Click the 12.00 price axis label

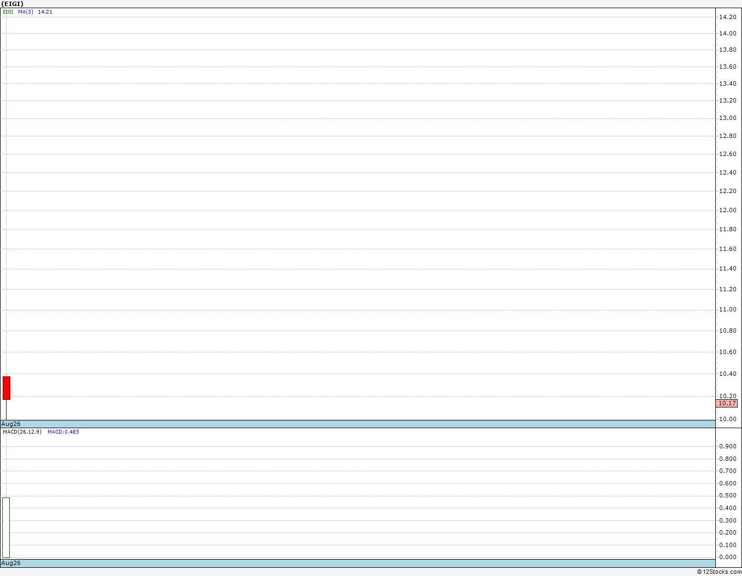(x=727, y=210)
